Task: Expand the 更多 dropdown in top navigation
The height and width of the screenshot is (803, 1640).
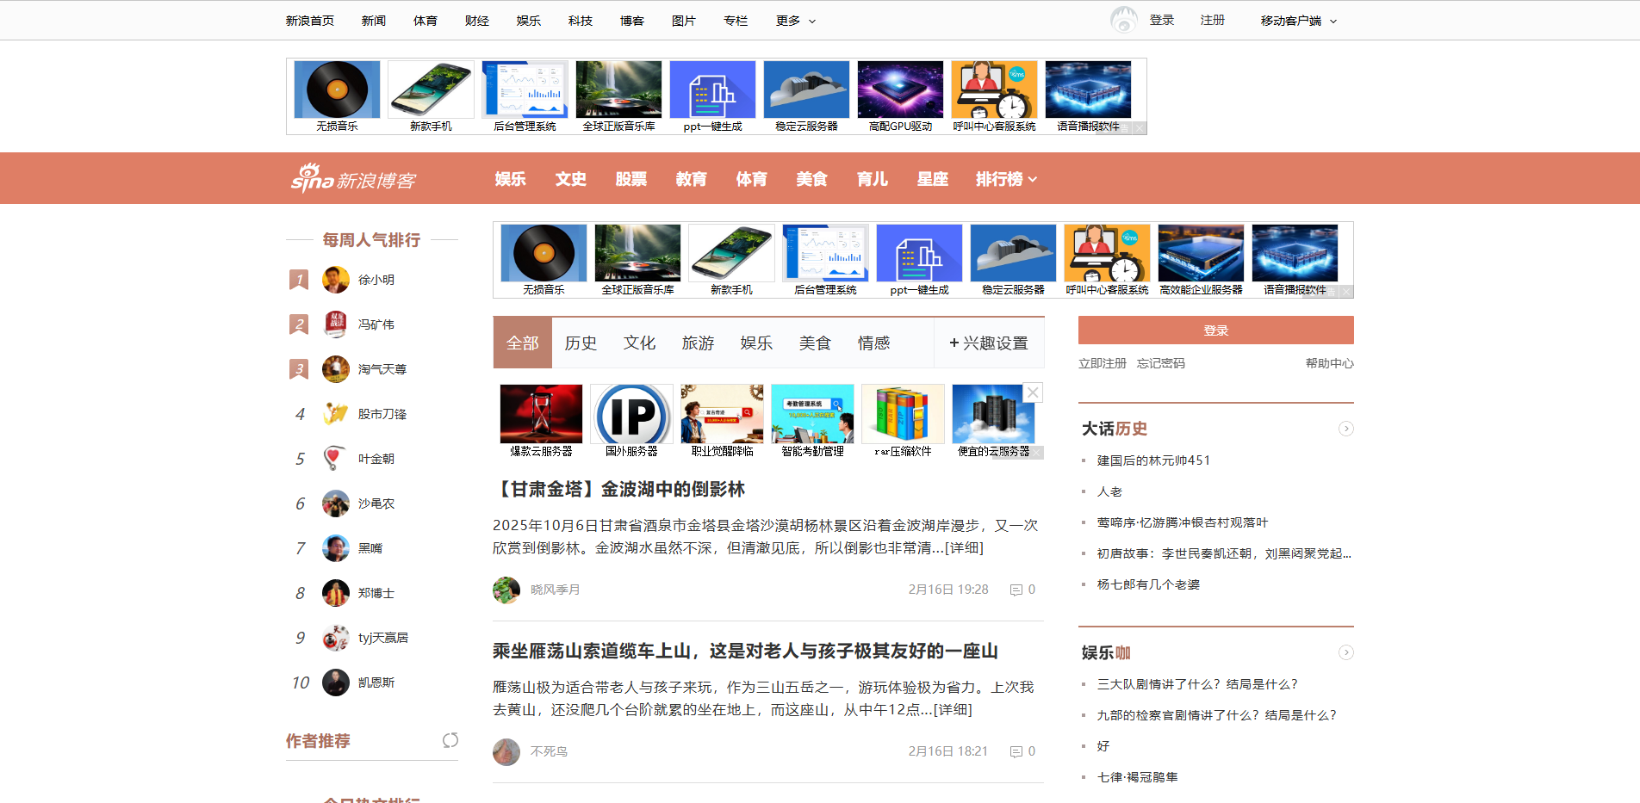Action: coord(793,20)
